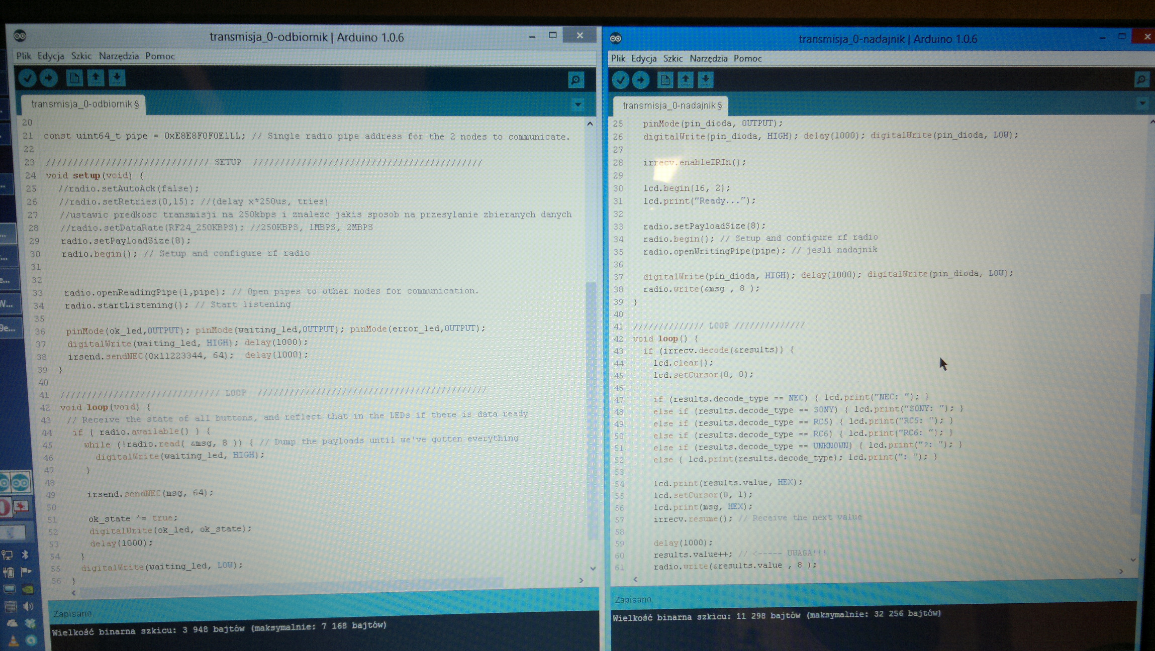Click Upload arrow in odbiornik window
The width and height of the screenshot is (1155, 651).
coord(49,78)
